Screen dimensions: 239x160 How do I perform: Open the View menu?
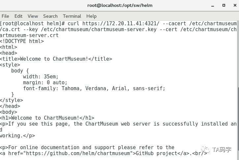(33, 16)
